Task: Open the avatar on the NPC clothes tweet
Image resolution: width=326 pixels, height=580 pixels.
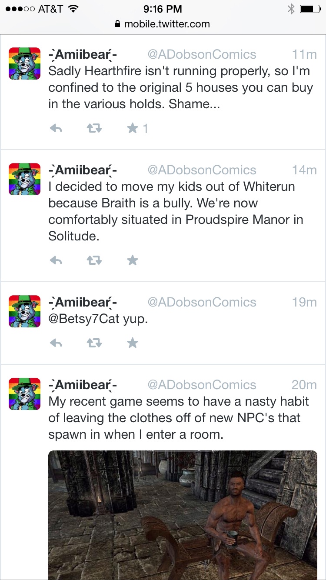Action: click(x=25, y=394)
